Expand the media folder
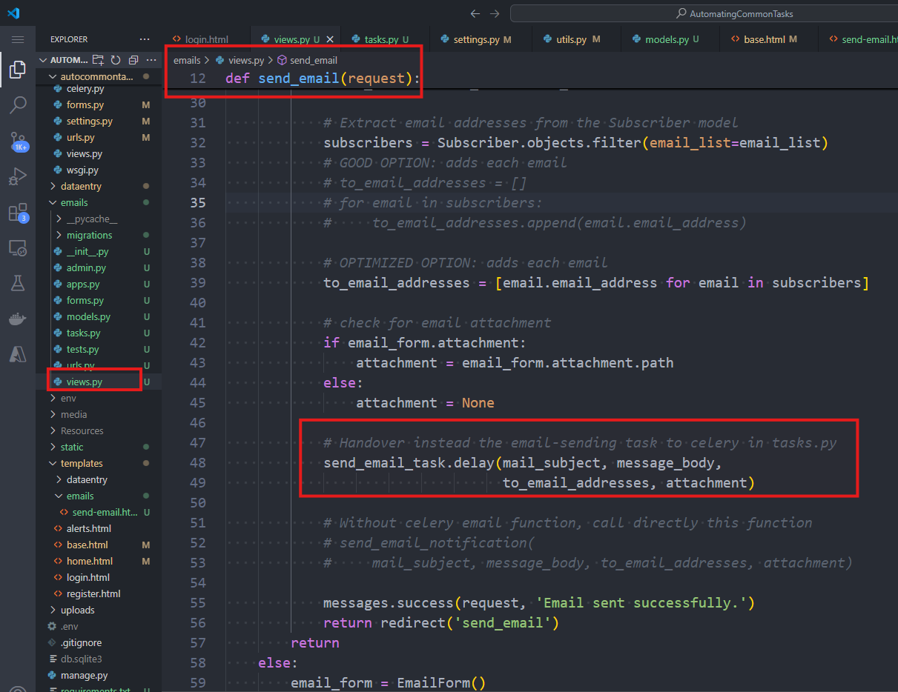 coord(99,414)
